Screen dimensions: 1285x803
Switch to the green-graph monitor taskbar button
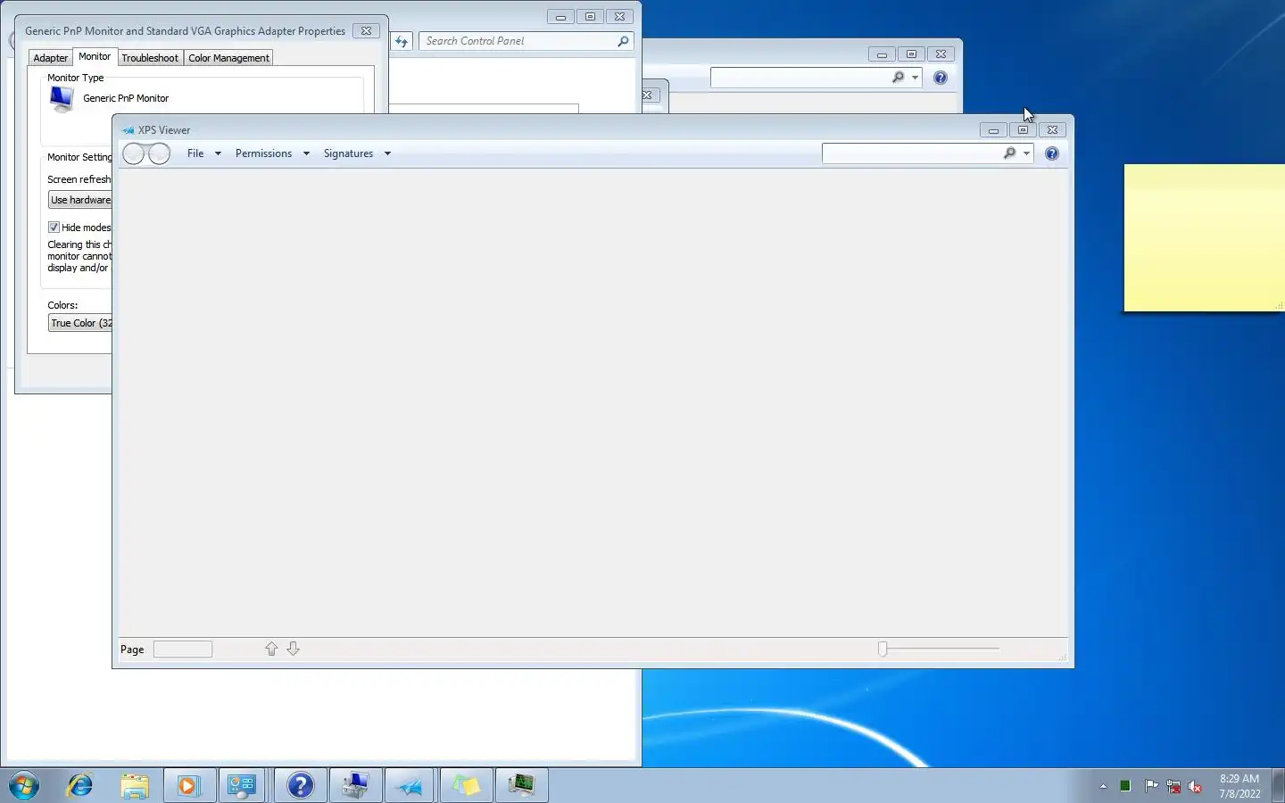(x=521, y=785)
